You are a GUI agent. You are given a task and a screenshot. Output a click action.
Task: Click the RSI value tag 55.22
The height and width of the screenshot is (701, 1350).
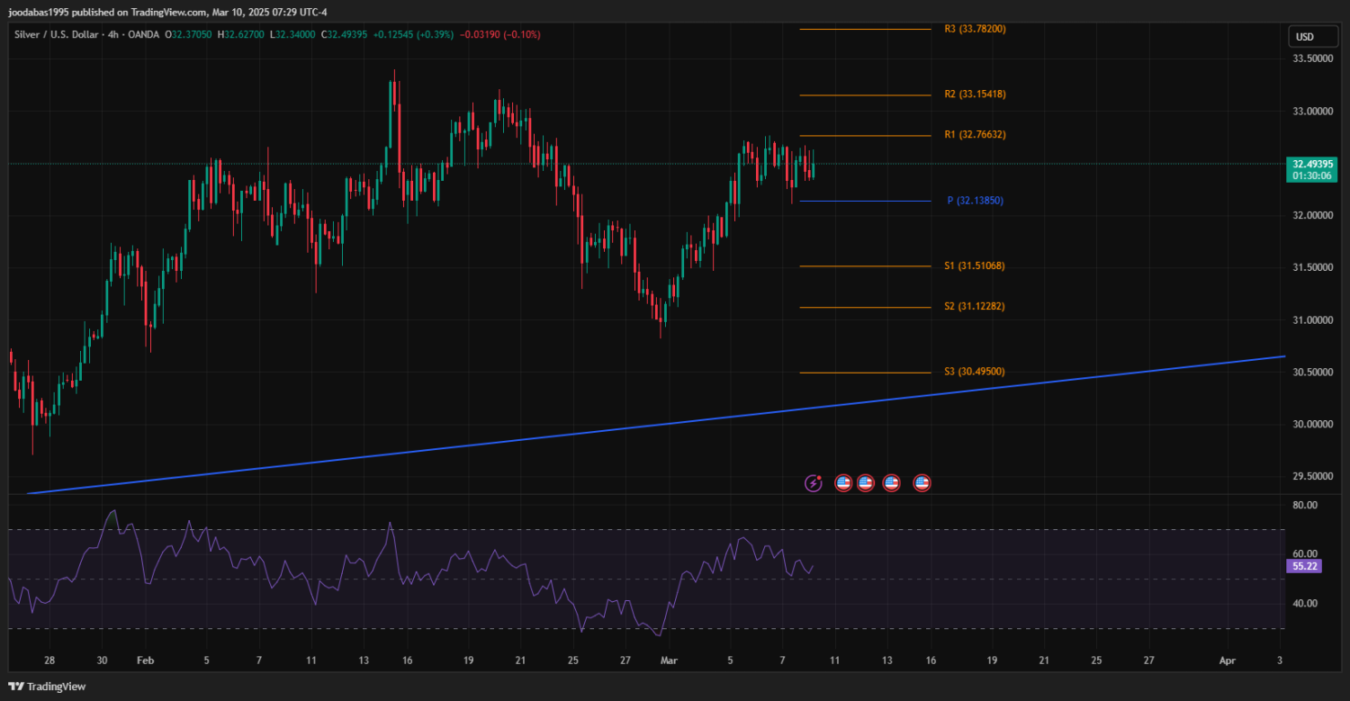1305,567
